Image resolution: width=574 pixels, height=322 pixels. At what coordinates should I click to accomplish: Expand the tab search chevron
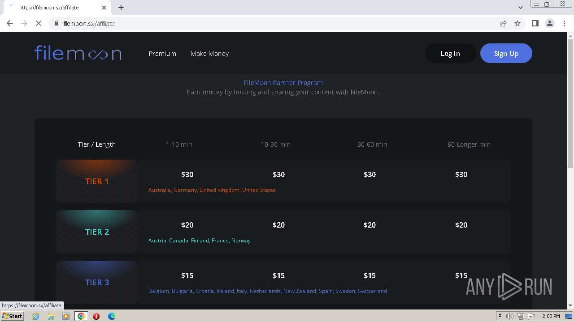pyautogui.click(x=521, y=8)
